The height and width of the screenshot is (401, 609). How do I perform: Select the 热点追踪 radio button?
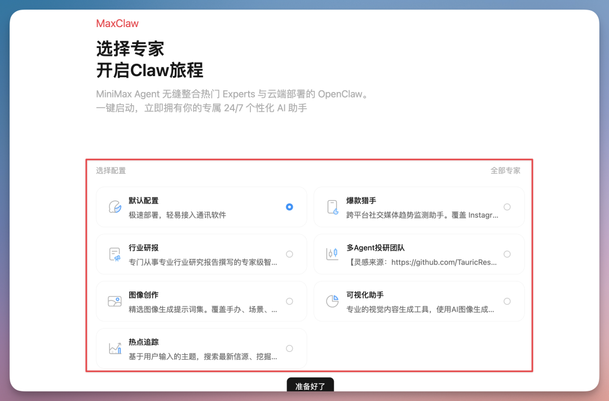tap(289, 348)
